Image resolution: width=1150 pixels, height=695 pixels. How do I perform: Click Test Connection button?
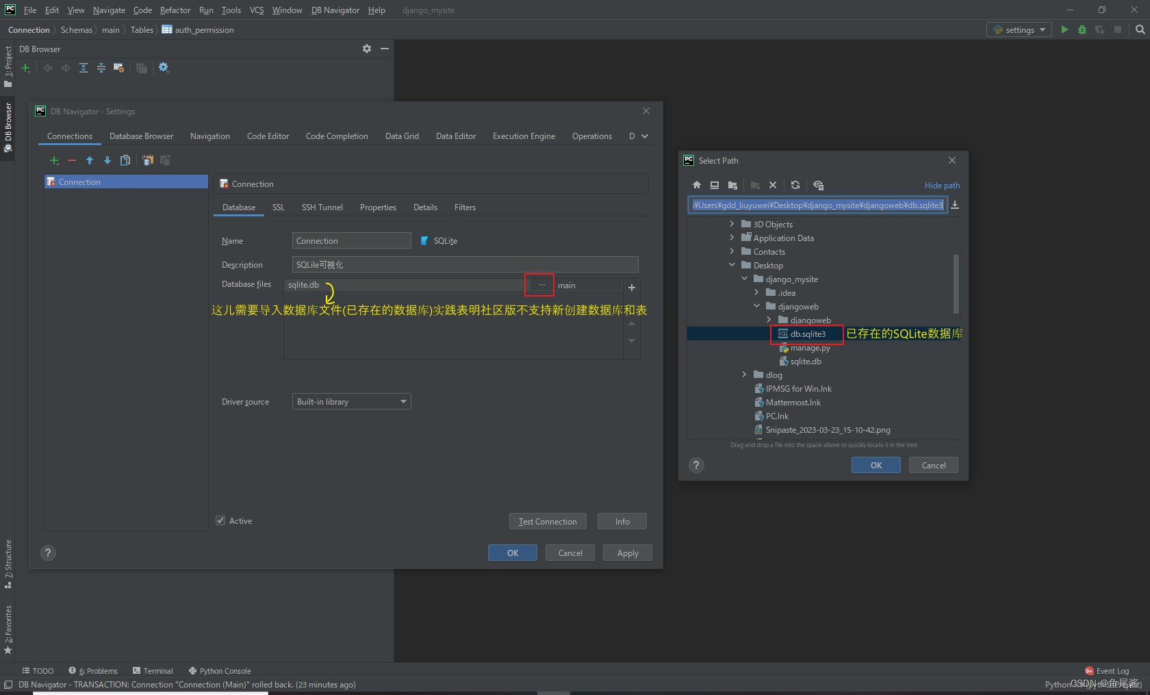click(548, 521)
